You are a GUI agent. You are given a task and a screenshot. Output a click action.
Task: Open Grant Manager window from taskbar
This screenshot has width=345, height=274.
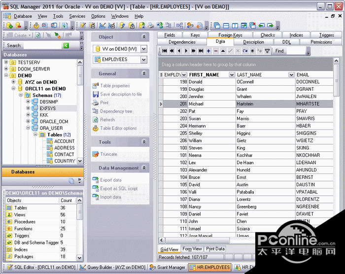click(168, 267)
